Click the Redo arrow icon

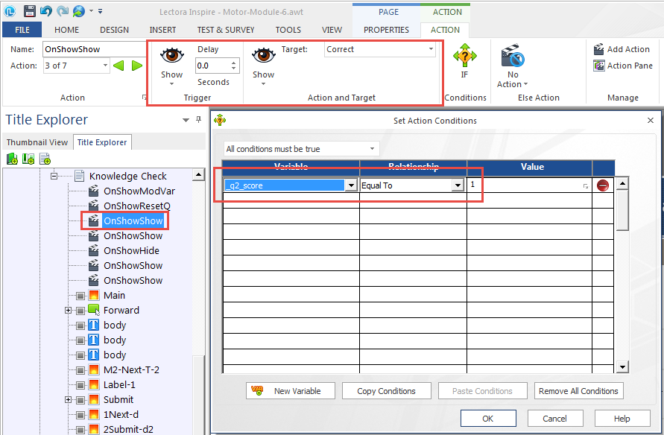pos(63,11)
